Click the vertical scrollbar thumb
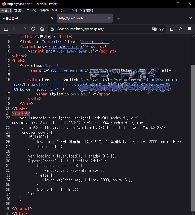Viewport: 195px width, 215px height. pos(193,138)
